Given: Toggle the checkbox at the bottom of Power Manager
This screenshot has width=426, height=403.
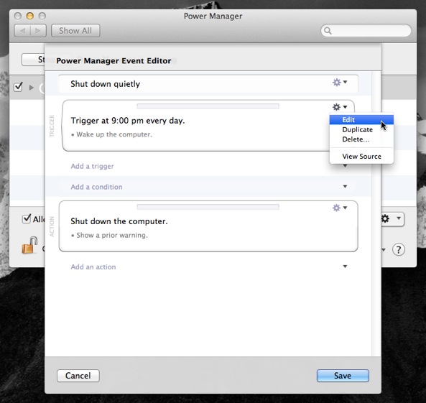Looking at the screenshot, I should (x=26, y=218).
